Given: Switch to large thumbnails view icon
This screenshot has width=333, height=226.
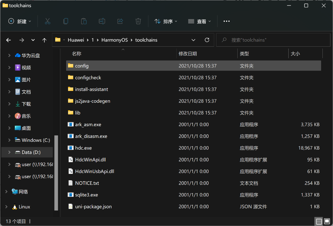Looking at the screenshot, I should 327,221.
